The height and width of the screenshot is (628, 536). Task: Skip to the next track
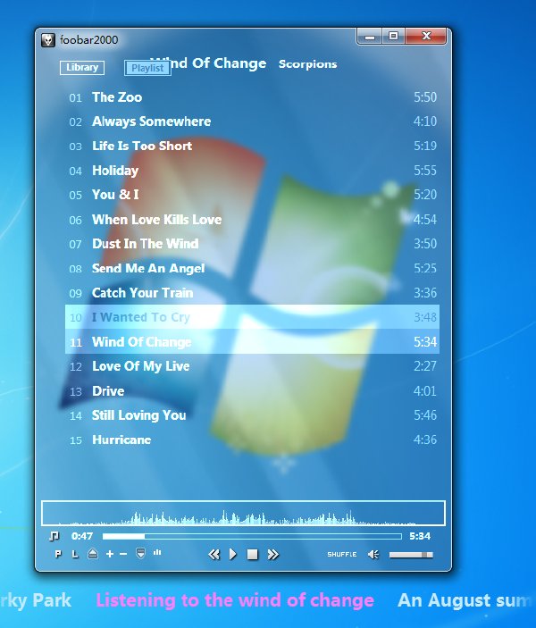point(272,555)
